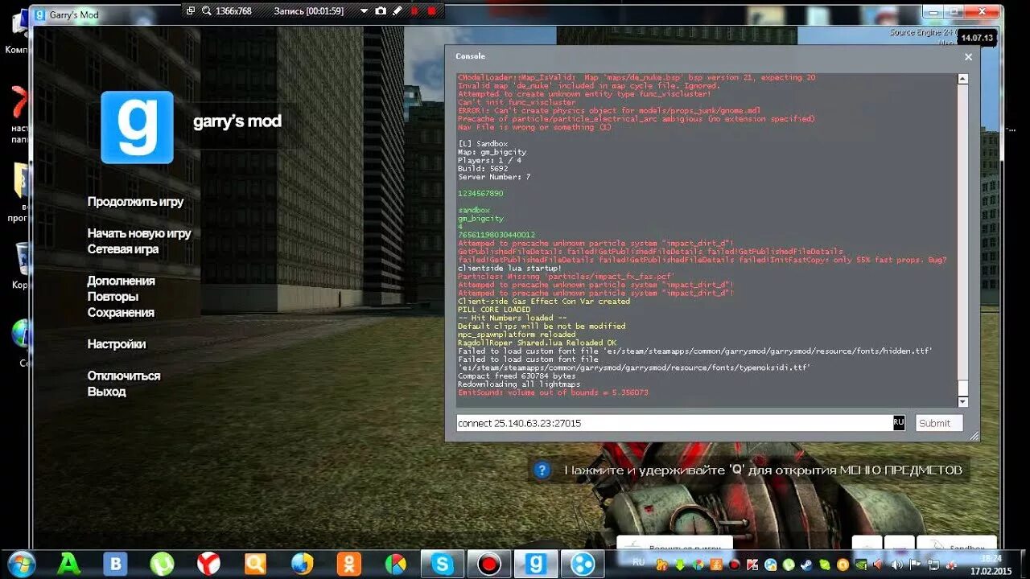Click Submit button in Console
The image size is (1030, 579).
click(x=938, y=423)
